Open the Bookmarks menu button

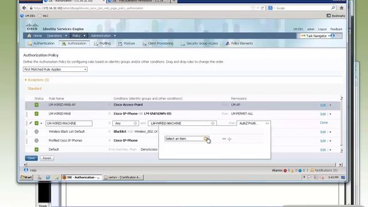point(336,16)
